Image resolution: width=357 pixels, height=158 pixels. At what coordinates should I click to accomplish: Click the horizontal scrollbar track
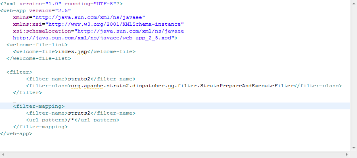pyautogui.click(x=175, y=155)
